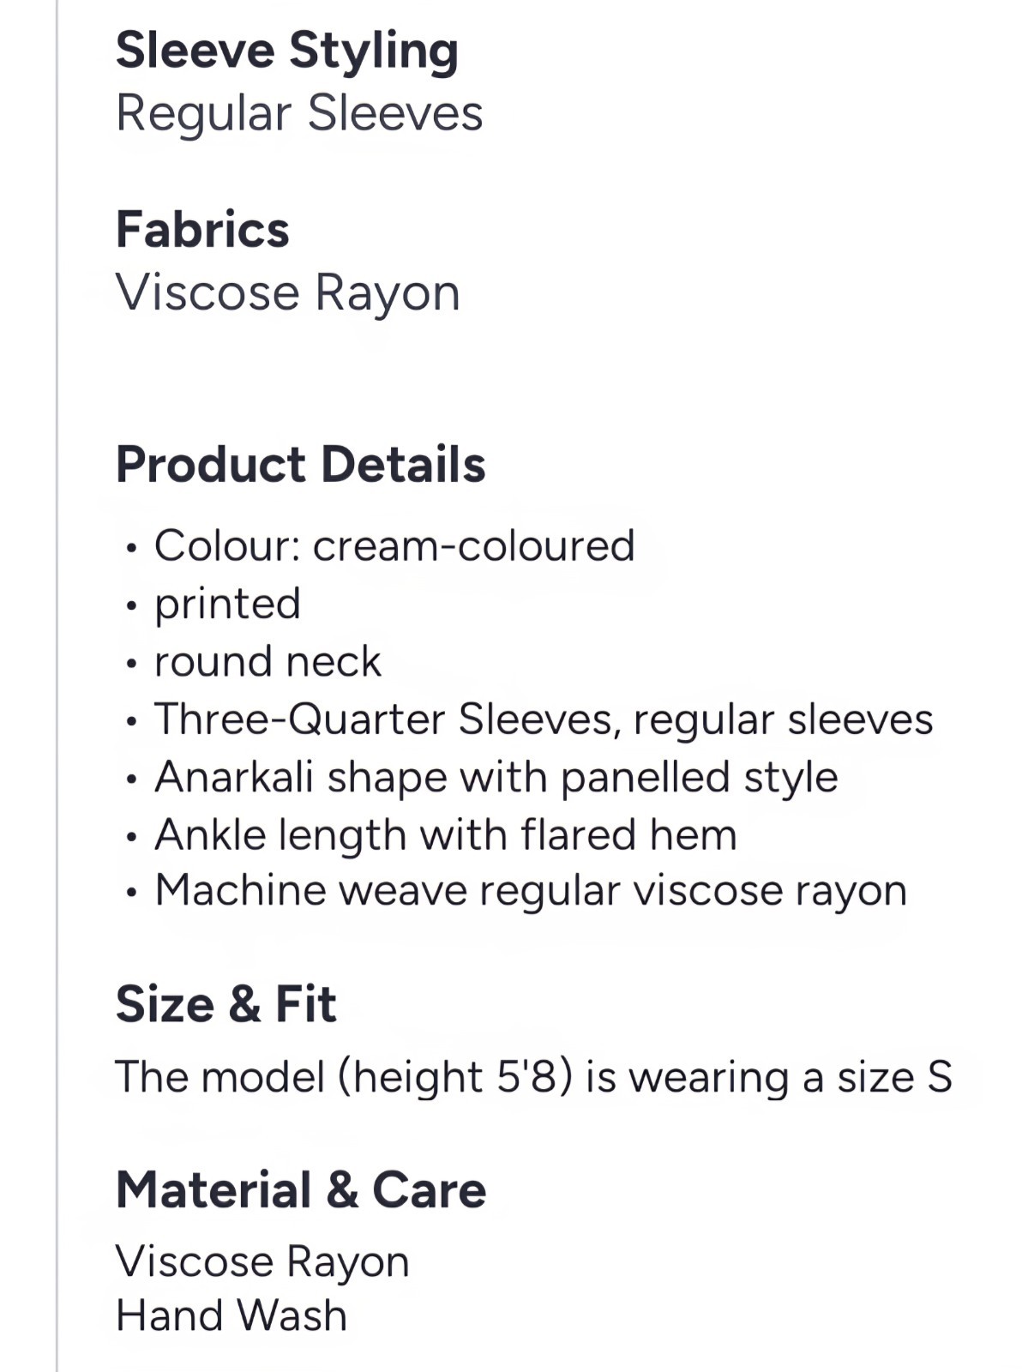
Task: Click the bullet dot before 'printed'
Action: pos(130,606)
